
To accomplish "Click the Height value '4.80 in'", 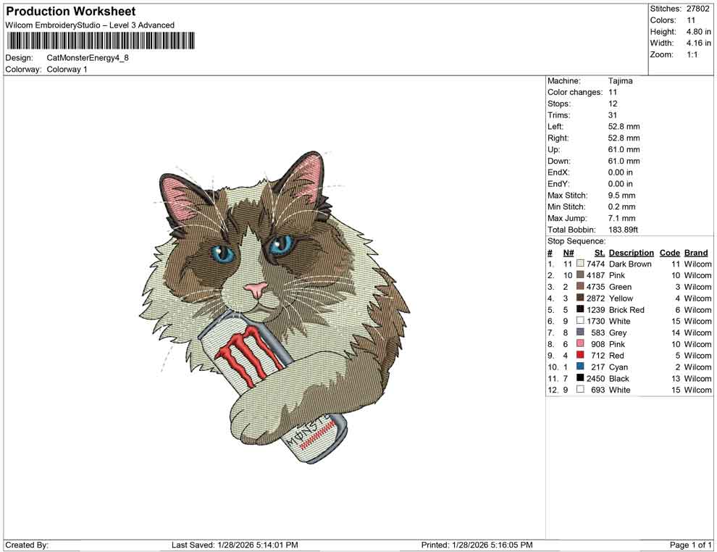I will tap(698, 32).
